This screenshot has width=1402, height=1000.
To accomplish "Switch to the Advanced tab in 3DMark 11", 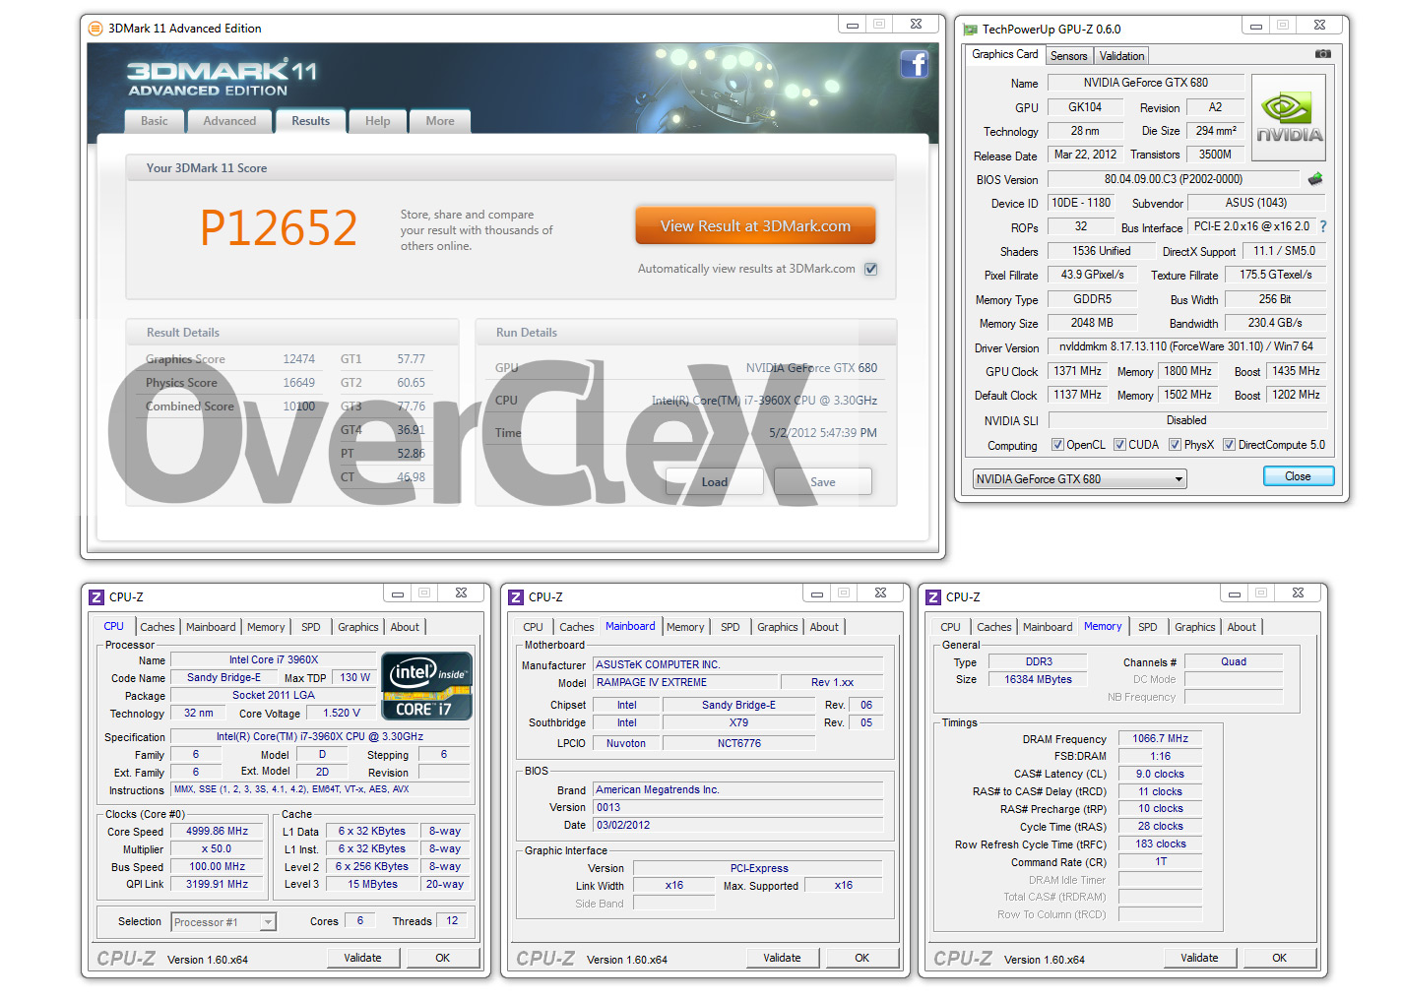I will point(229,121).
